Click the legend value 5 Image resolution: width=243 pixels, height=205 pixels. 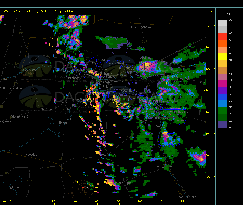pos(230,127)
